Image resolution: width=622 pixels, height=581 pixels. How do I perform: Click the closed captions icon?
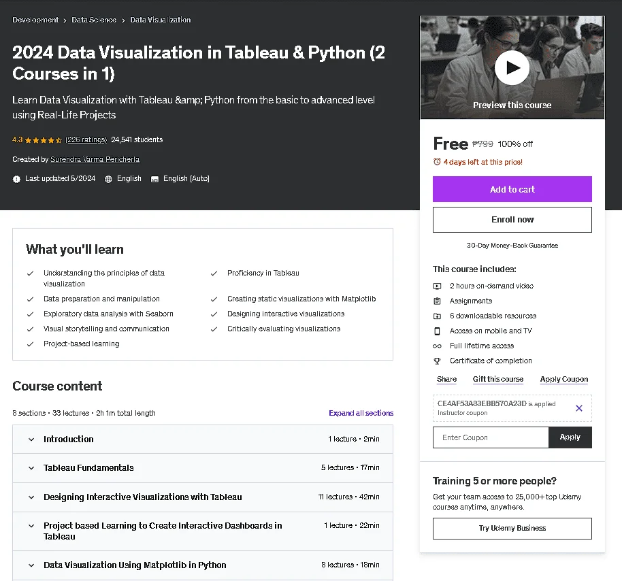tap(154, 179)
